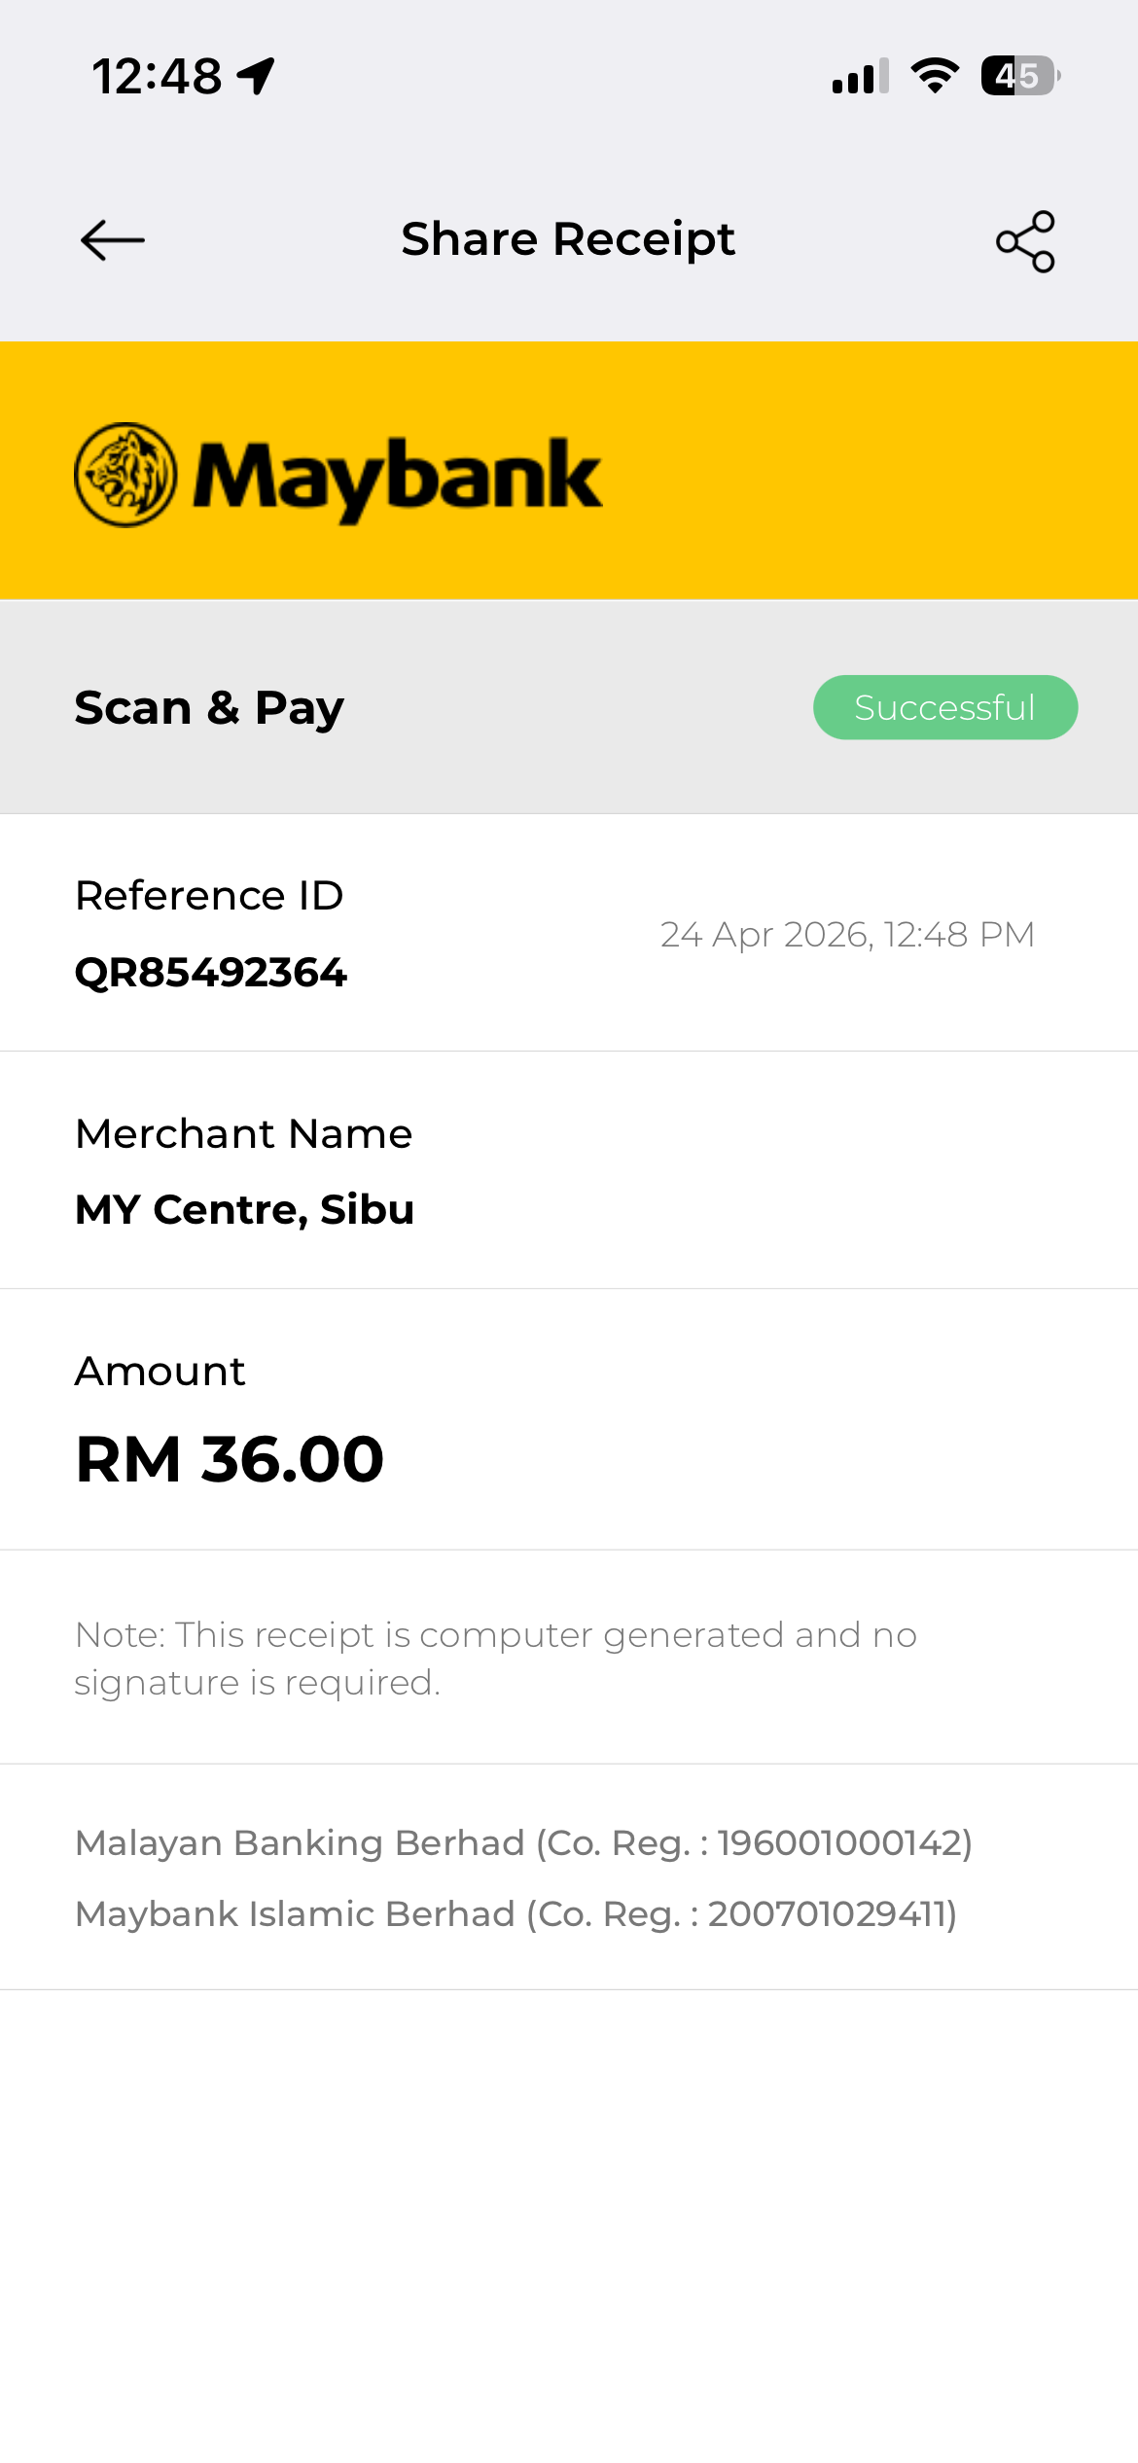
Task: Tap the back arrow icon
Action: [x=113, y=240]
